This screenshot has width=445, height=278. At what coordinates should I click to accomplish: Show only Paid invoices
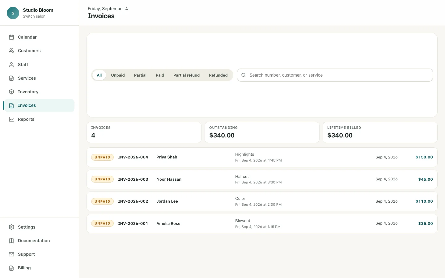(x=160, y=75)
